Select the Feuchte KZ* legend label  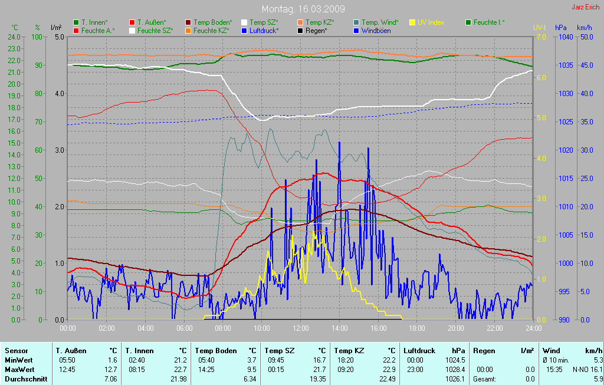[211, 31]
